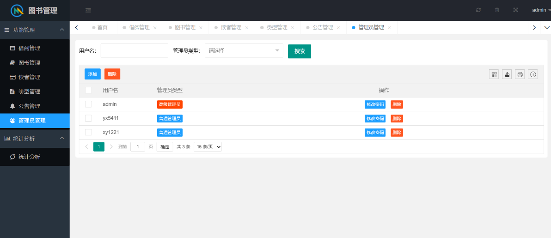Close the 公告管理 tab

(x=338, y=28)
